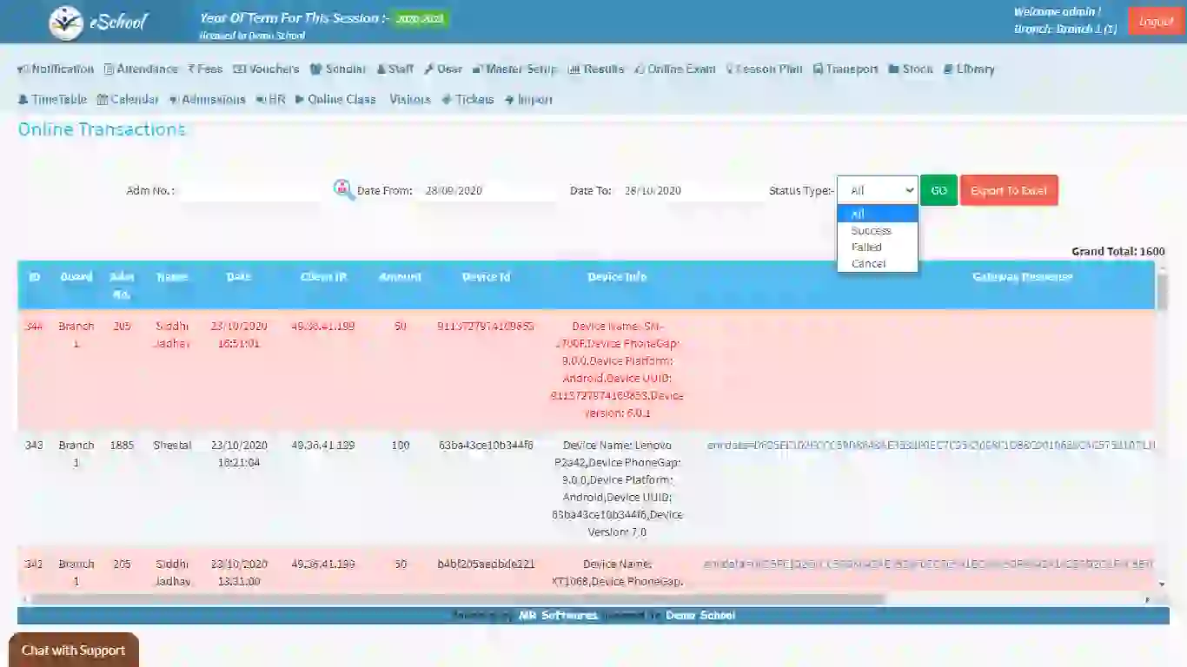The height and width of the screenshot is (667, 1187).
Task: Expand the Status Type dropdown
Action: click(877, 190)
